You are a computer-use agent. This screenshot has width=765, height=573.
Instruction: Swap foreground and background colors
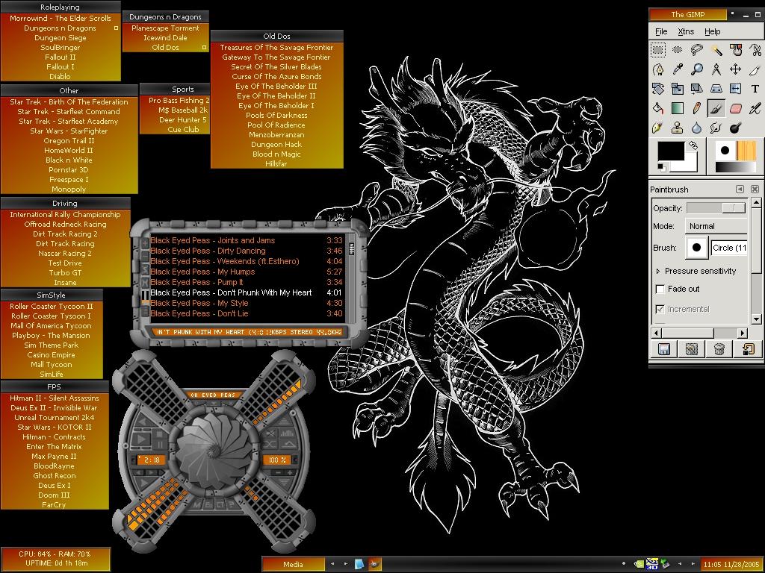pyautogui.click(x=693, y=145)
